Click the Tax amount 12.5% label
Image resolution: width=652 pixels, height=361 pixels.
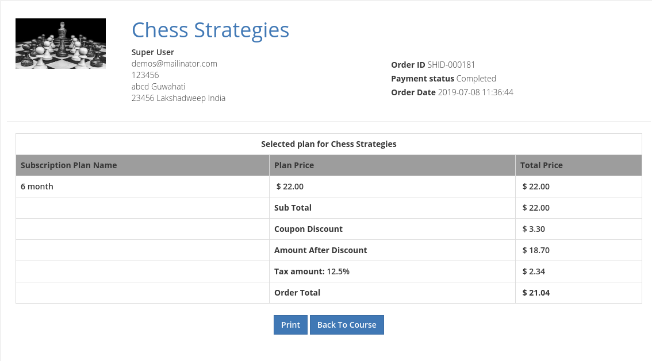312,271
